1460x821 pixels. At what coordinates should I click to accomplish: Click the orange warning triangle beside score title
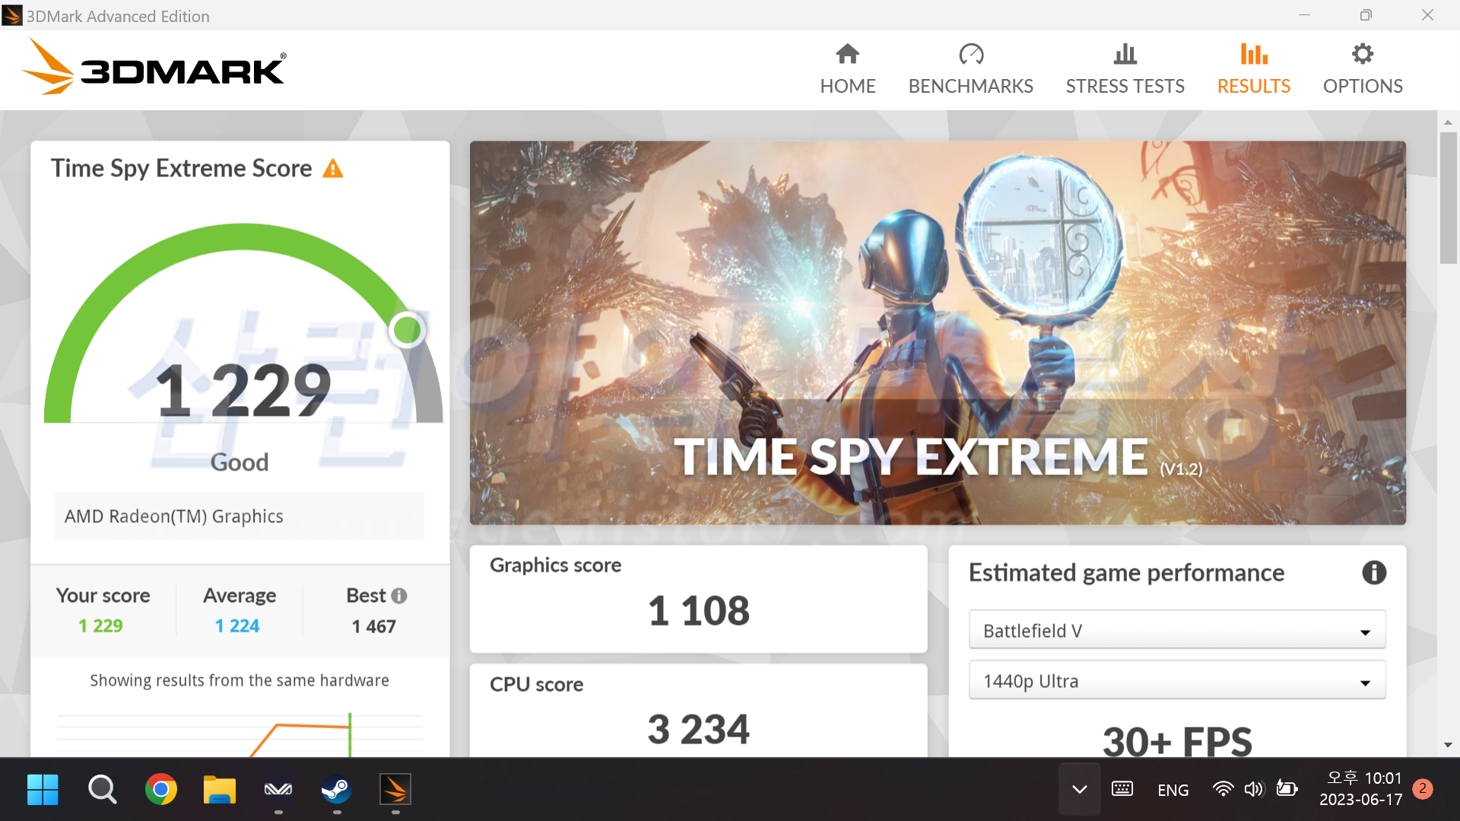coord(332,169)
